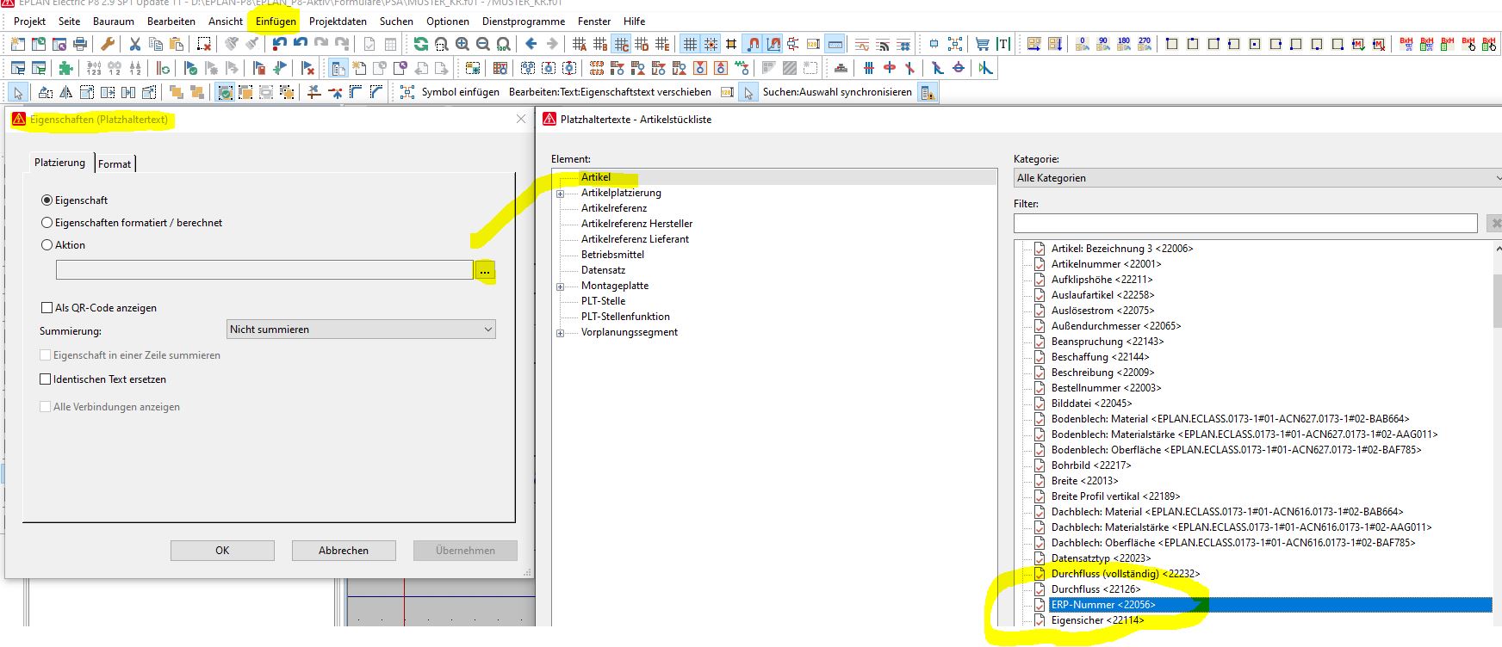Click the OK button

(x=222, y=550)
